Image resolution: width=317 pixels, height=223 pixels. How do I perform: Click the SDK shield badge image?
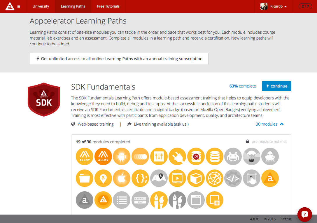click(44, 99)
